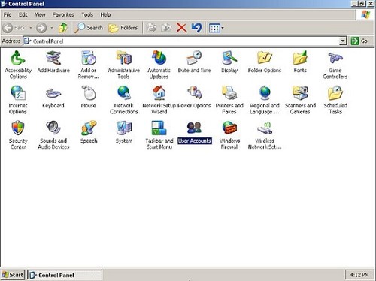Select the Mouse icon
Viewport: 376px width, 281px height.
89,97
